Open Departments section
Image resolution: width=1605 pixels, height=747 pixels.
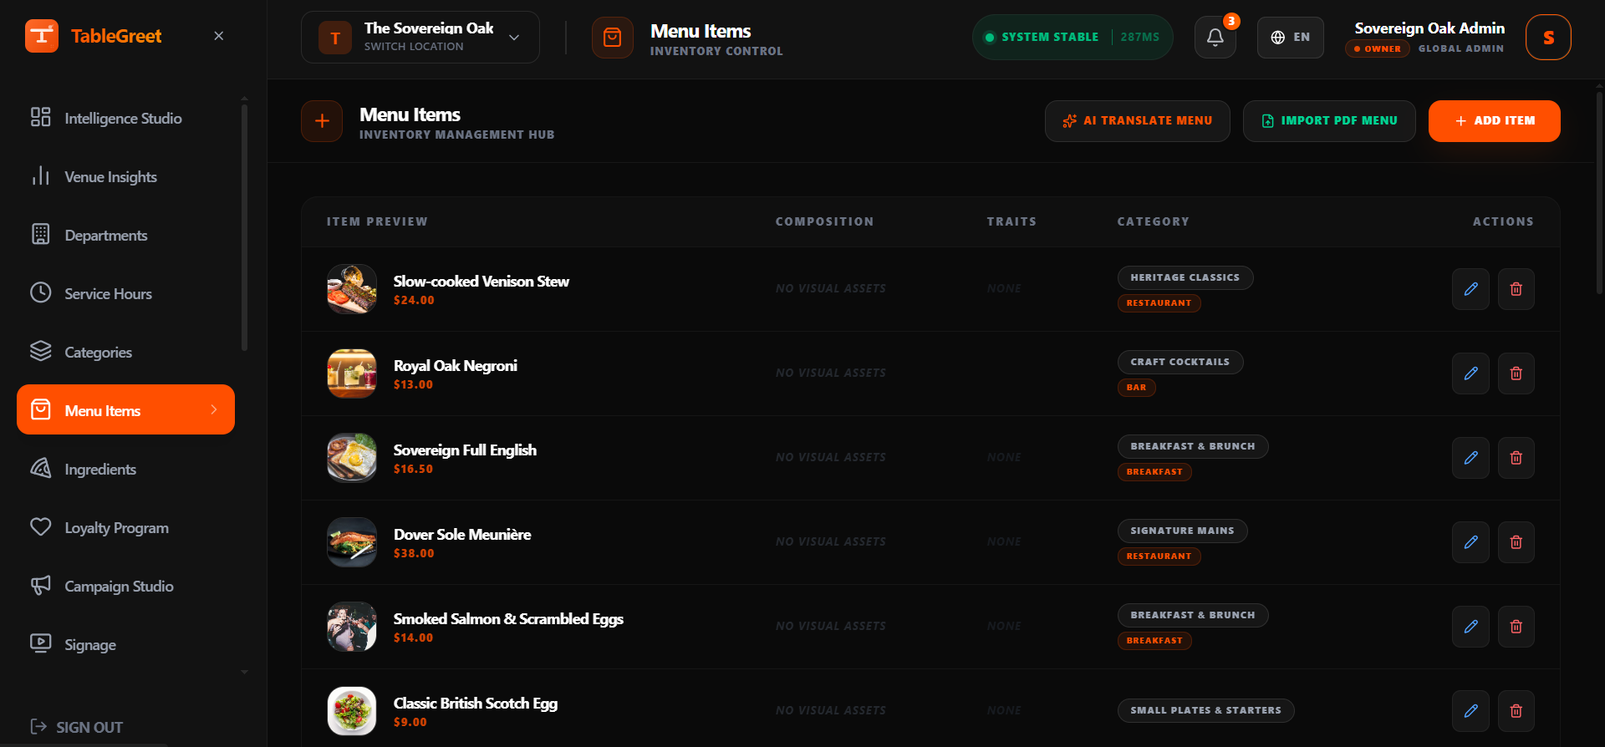125,235
